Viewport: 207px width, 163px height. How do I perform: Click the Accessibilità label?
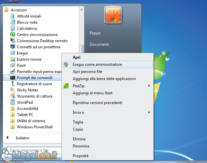click(27, 109)
